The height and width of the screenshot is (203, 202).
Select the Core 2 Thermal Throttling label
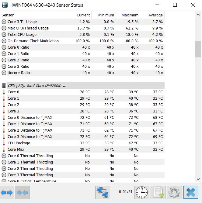pyautogui.click(x=30, y=169)
